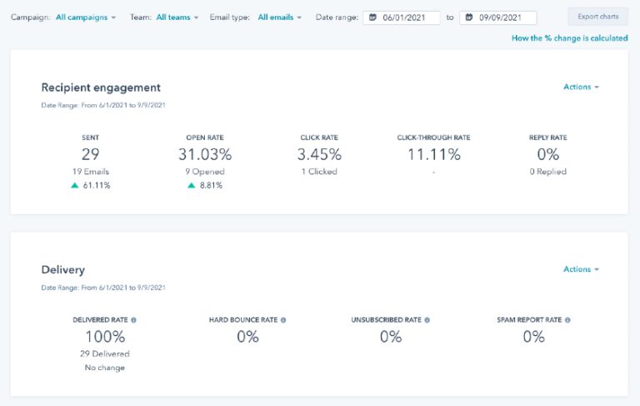This screenshot has height=406, width=640.
Task: Open Actions menu for Recipient engagement
Action: (x=581, y=87)
